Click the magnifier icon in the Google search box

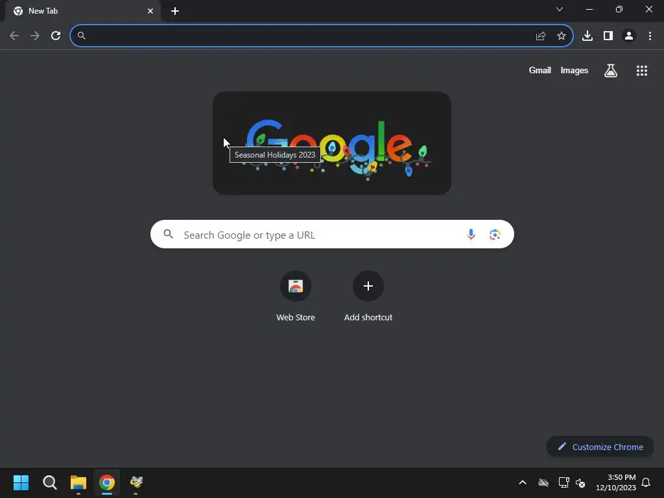[x=168, y=234]
